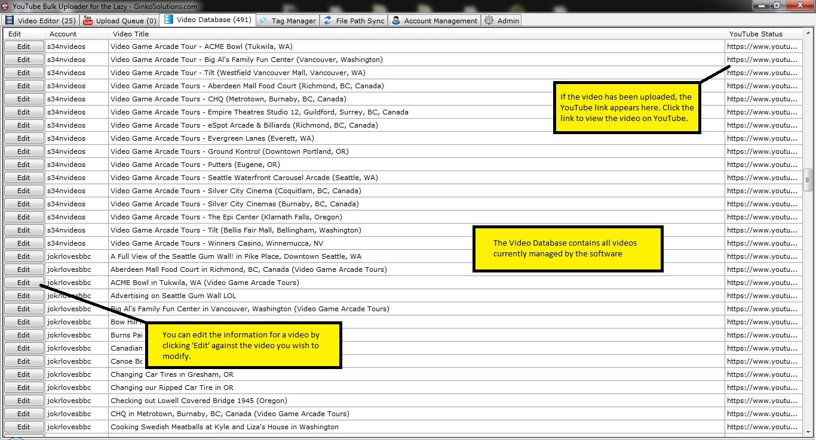Edit Cooking Swedish Meatballs at Kyle and Liza's video
816x440 pixels.
point(24,427)
